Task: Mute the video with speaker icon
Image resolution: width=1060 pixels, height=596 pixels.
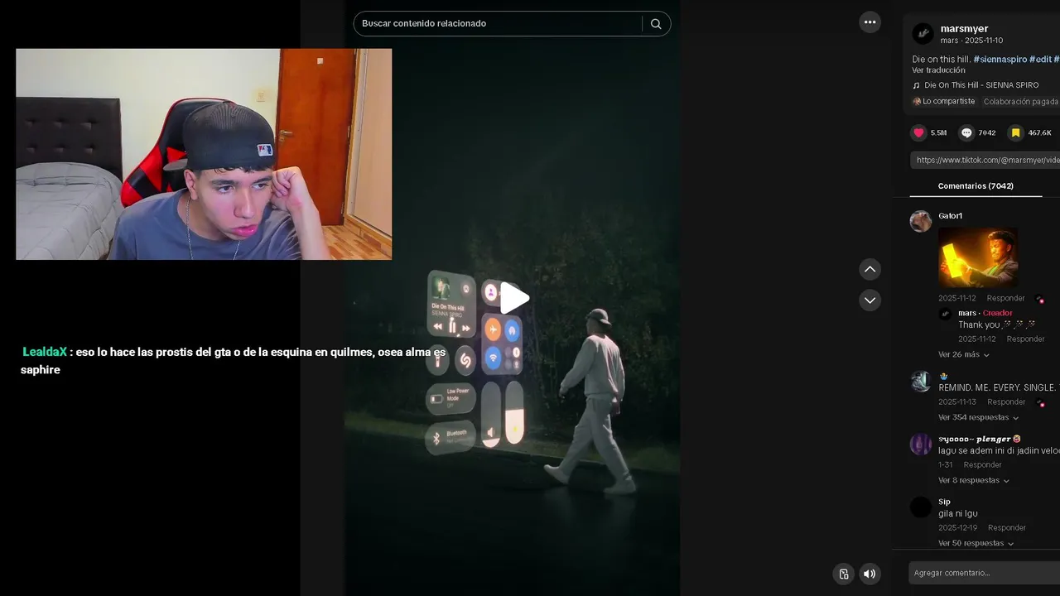Action: click(870, 574)
